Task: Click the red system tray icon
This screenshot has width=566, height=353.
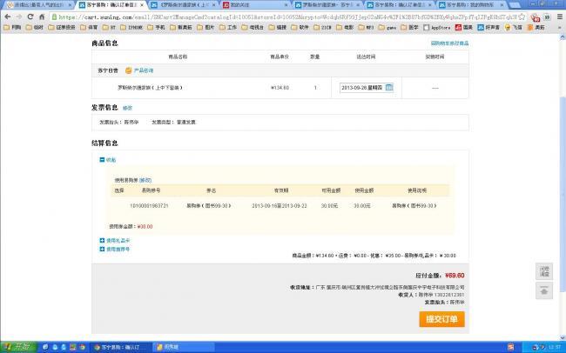Action: 510,347
